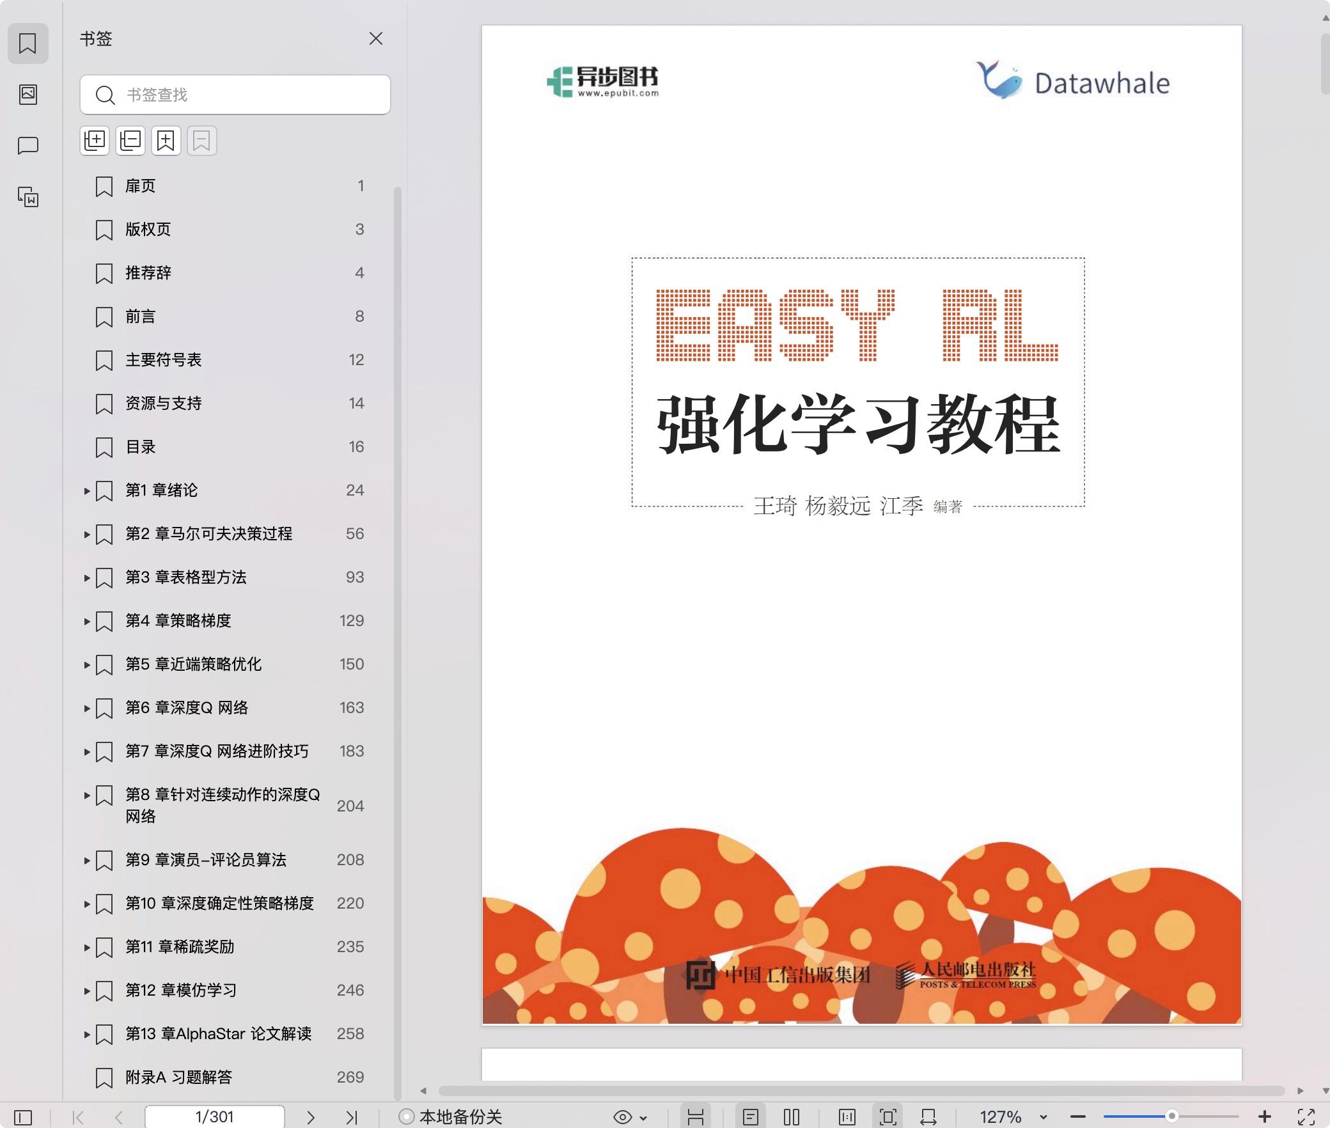Click the collapse all bookmarks icon
The height and width of the screenshot is (1128, 1330).
pyautogui.click(x=130, y=140)
